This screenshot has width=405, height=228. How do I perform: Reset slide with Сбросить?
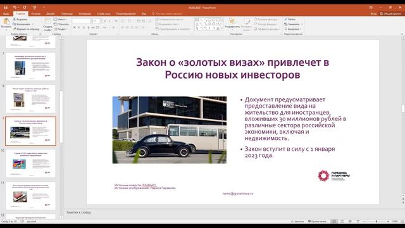click(61, 24)
